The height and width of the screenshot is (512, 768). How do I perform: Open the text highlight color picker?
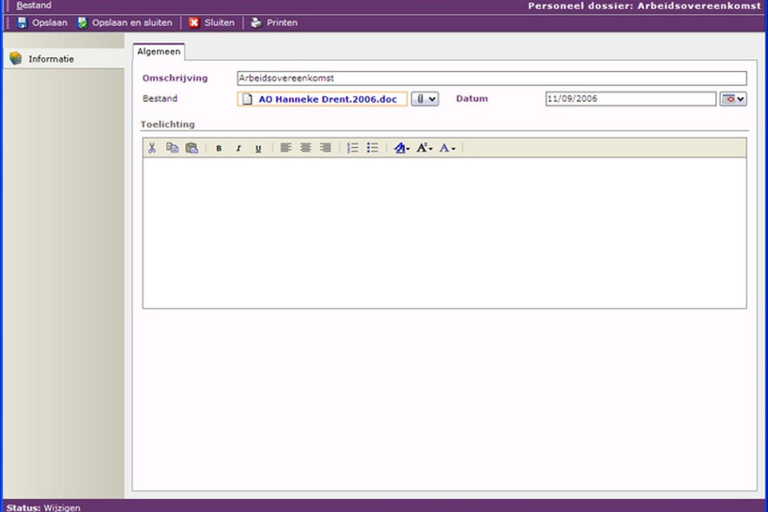(402, 148)
